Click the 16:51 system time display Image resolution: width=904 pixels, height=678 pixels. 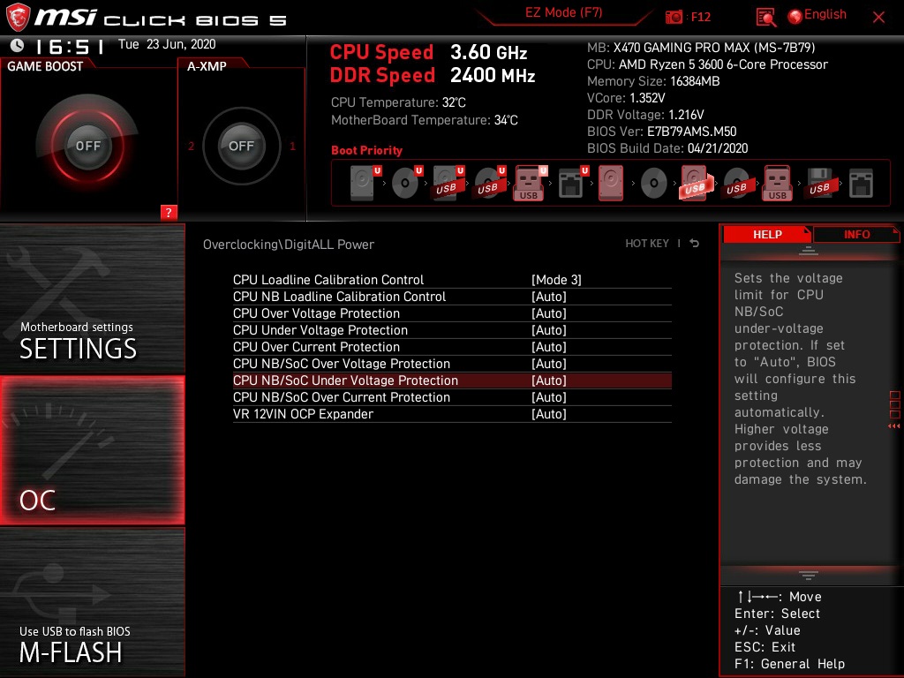pyautogui.click(x=69, y=46)
